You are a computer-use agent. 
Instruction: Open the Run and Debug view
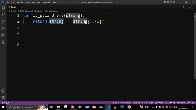pos(3,28)
